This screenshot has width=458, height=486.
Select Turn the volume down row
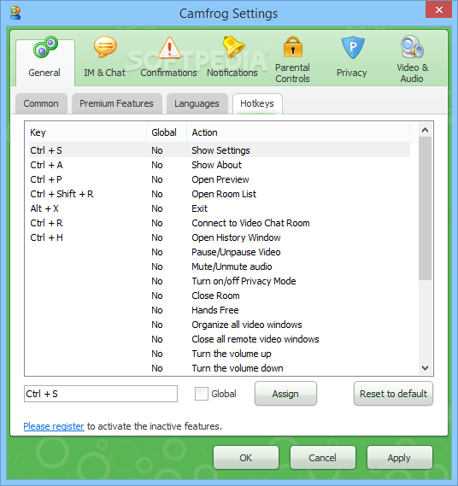220,368
